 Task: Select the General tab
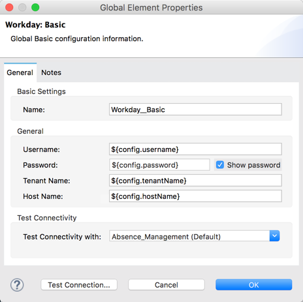pyautogui.click(x=20, y=72)
